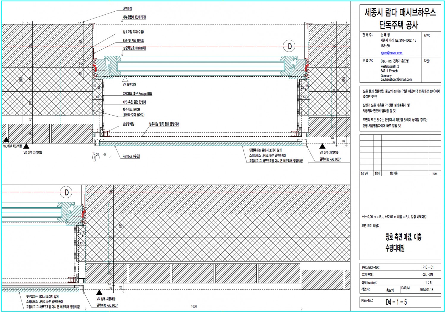The height and width of the screenshot is (312, 446).
Task: Click black triangle marker in the lower drawing
Action: point(99,292)
